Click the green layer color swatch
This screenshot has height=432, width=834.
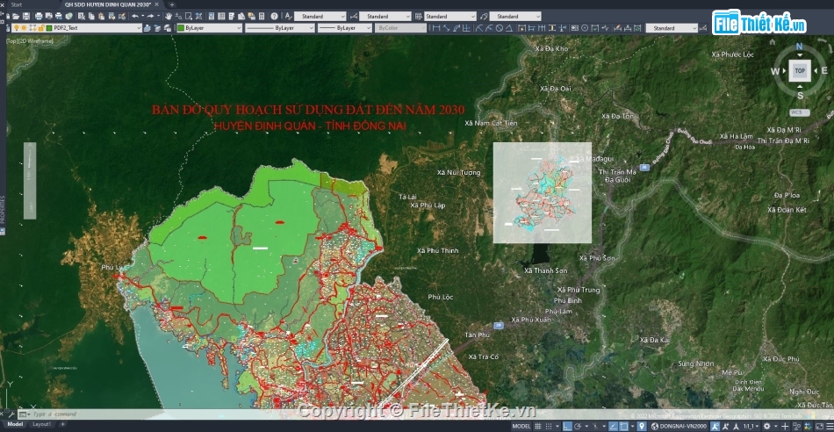pos(49,28)
